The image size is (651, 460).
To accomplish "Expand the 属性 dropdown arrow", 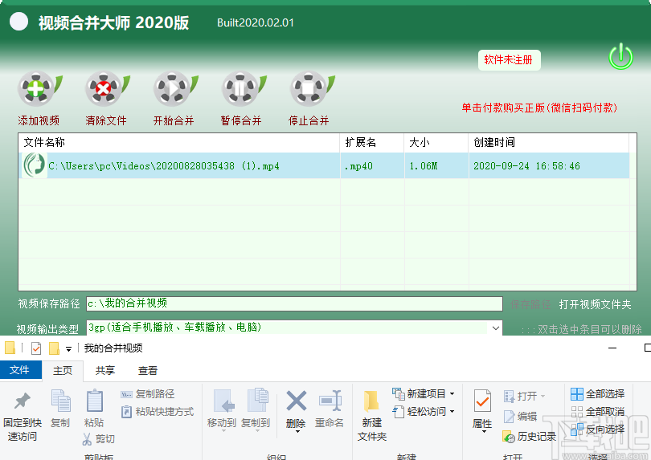I will click(x=484, y=432).
